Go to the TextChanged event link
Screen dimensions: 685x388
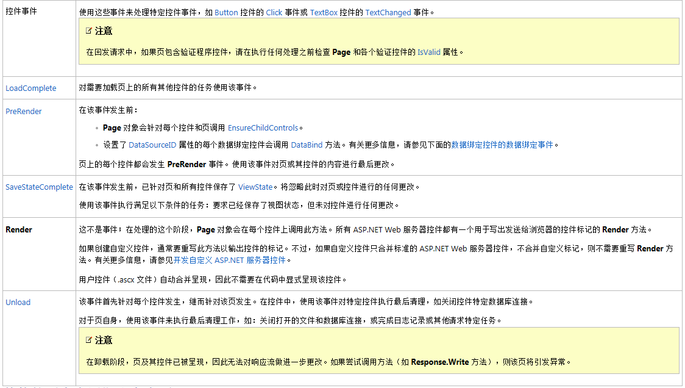click(x=388, y=12)
